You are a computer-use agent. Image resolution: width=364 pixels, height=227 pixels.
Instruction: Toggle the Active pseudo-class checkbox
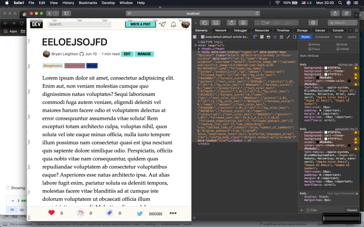tap(310, 44)
